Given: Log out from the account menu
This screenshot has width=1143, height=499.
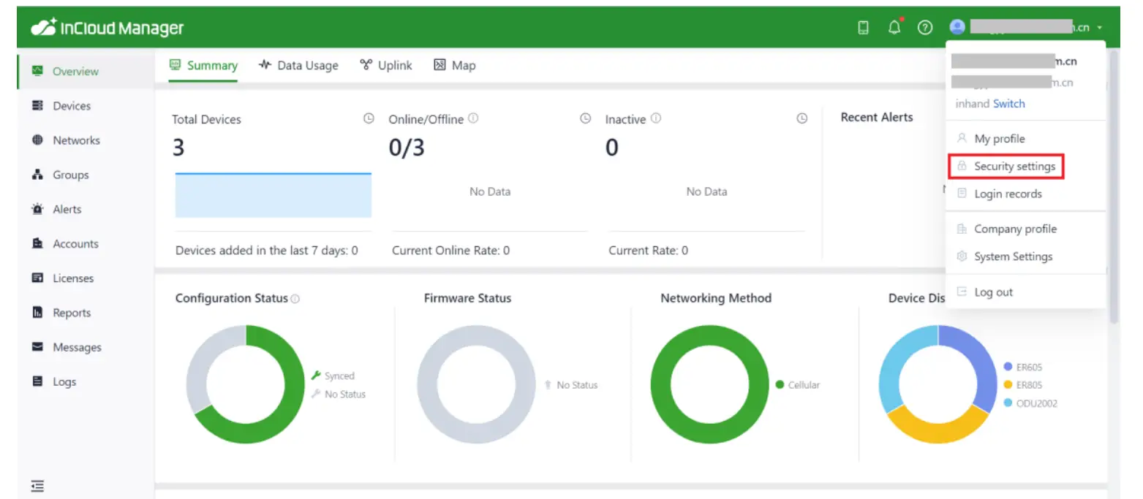Looking at the screenshot, I should (993, 292).
